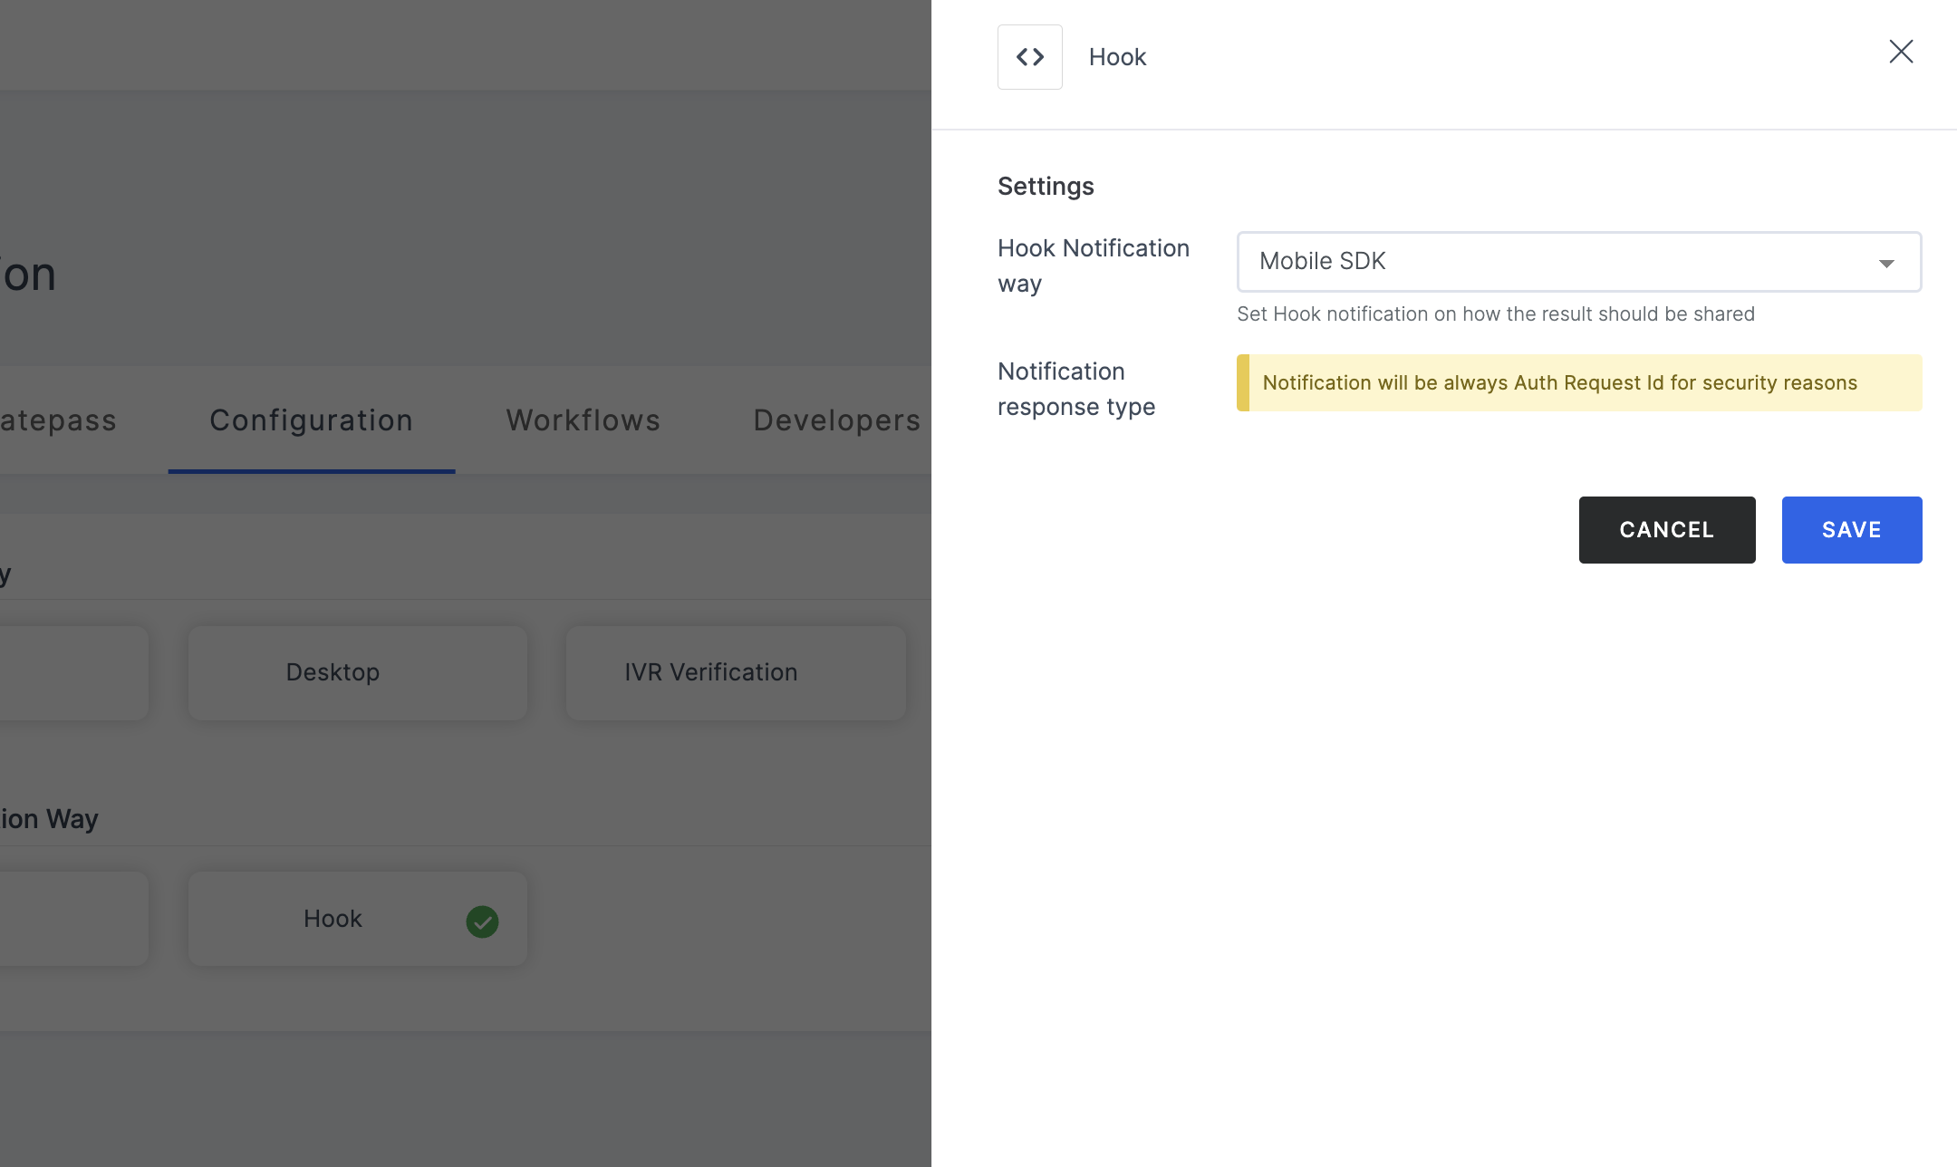The height and width of the screenshot is (1167, 1957).
Task: Click the Hook notification warning icon
Action: [1242, 382]
